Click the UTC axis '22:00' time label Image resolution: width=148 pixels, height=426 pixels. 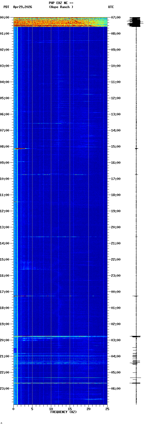click(116, 260)
